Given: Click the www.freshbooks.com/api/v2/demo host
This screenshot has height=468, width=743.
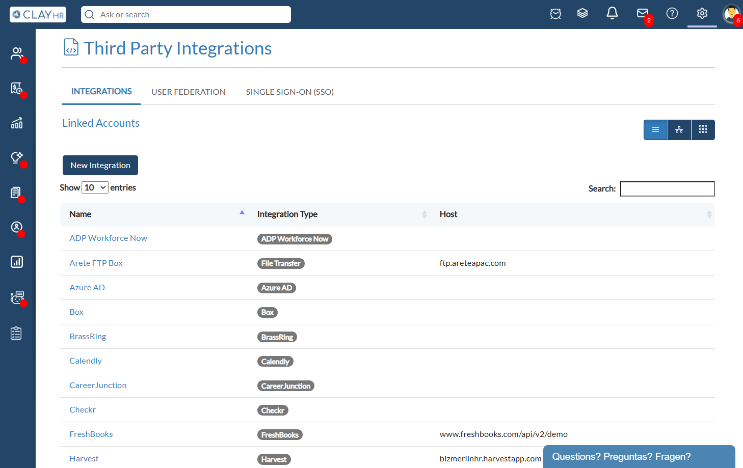Looking at the screenshot, I should click(x=503, y=434).
